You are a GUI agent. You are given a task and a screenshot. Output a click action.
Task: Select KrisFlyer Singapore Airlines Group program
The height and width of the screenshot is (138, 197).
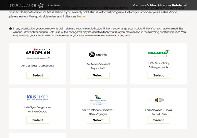[x=38, y=120]
